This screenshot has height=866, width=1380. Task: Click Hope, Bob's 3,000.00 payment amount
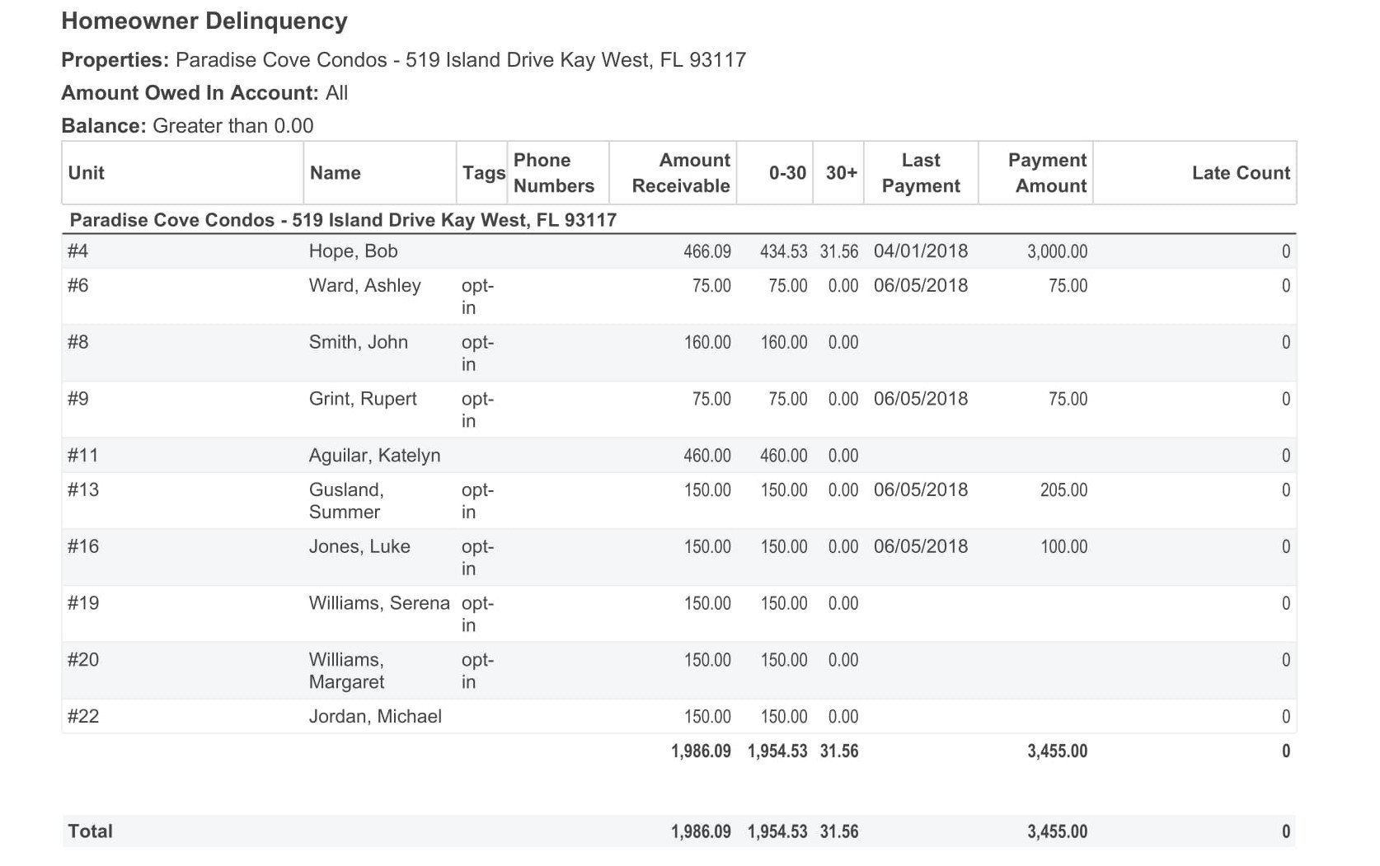click(x=1056, y=252)
